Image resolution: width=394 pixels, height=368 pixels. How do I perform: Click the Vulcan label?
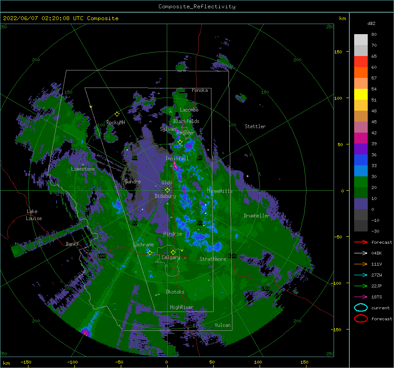pyautogui.click(x=222, y=325)
